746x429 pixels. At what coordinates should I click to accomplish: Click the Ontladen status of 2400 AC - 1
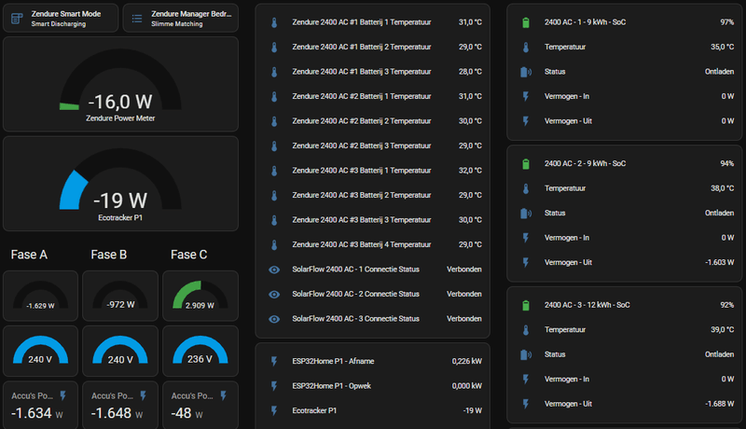(x=719, y=72)
